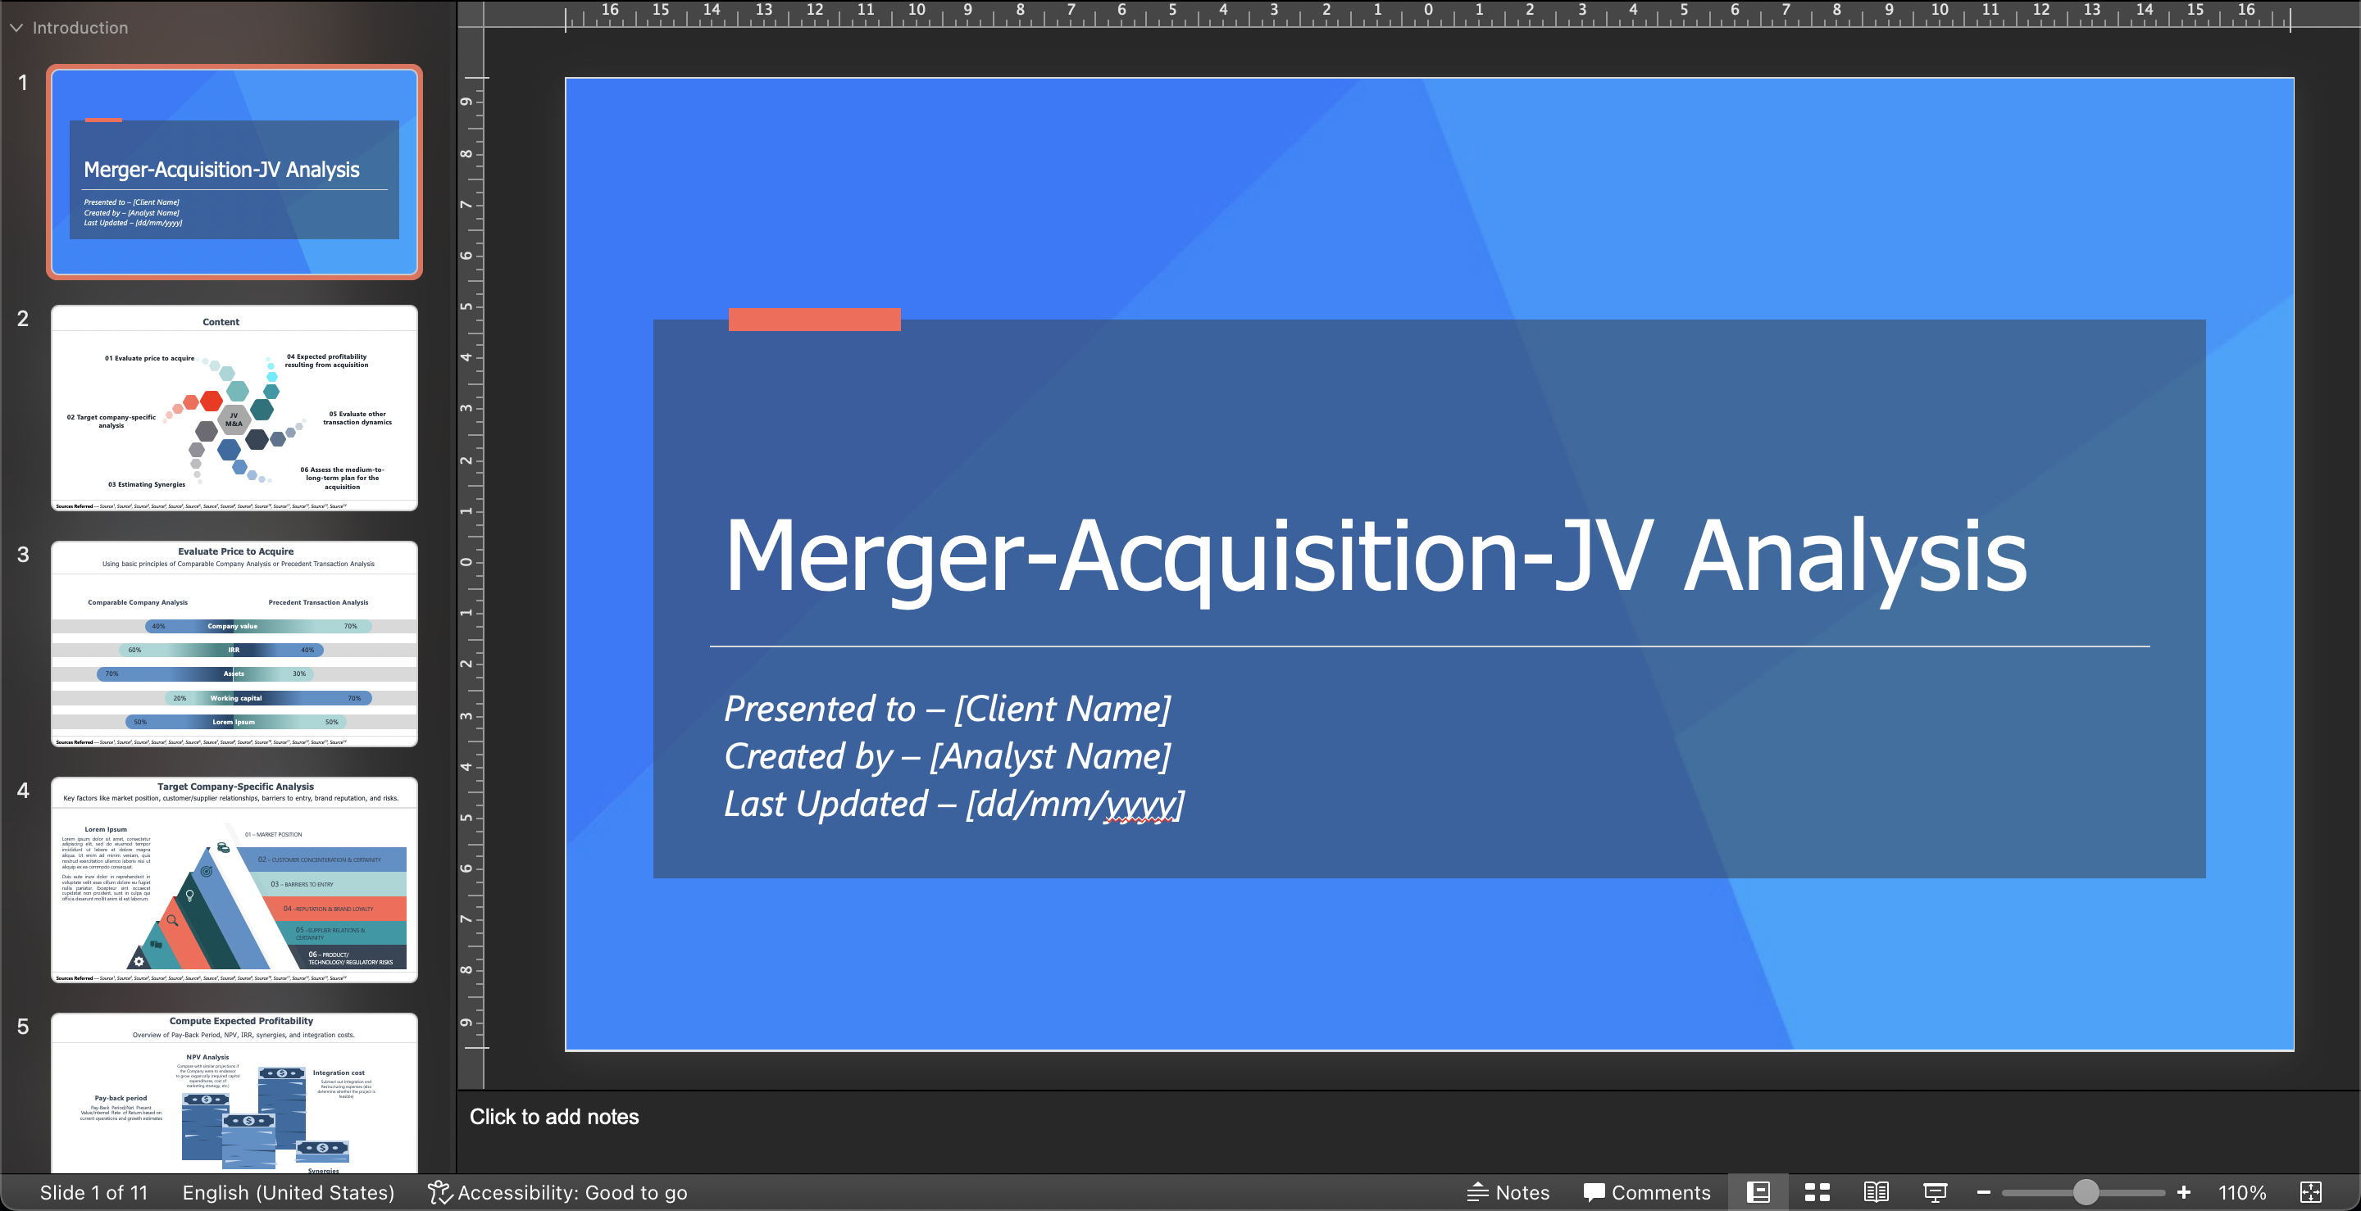Image resolution: width=2361 pixels, height=1211 pixels.
Task: Click the Comments speech bubble icon
Action: tap(1594, 1192)
